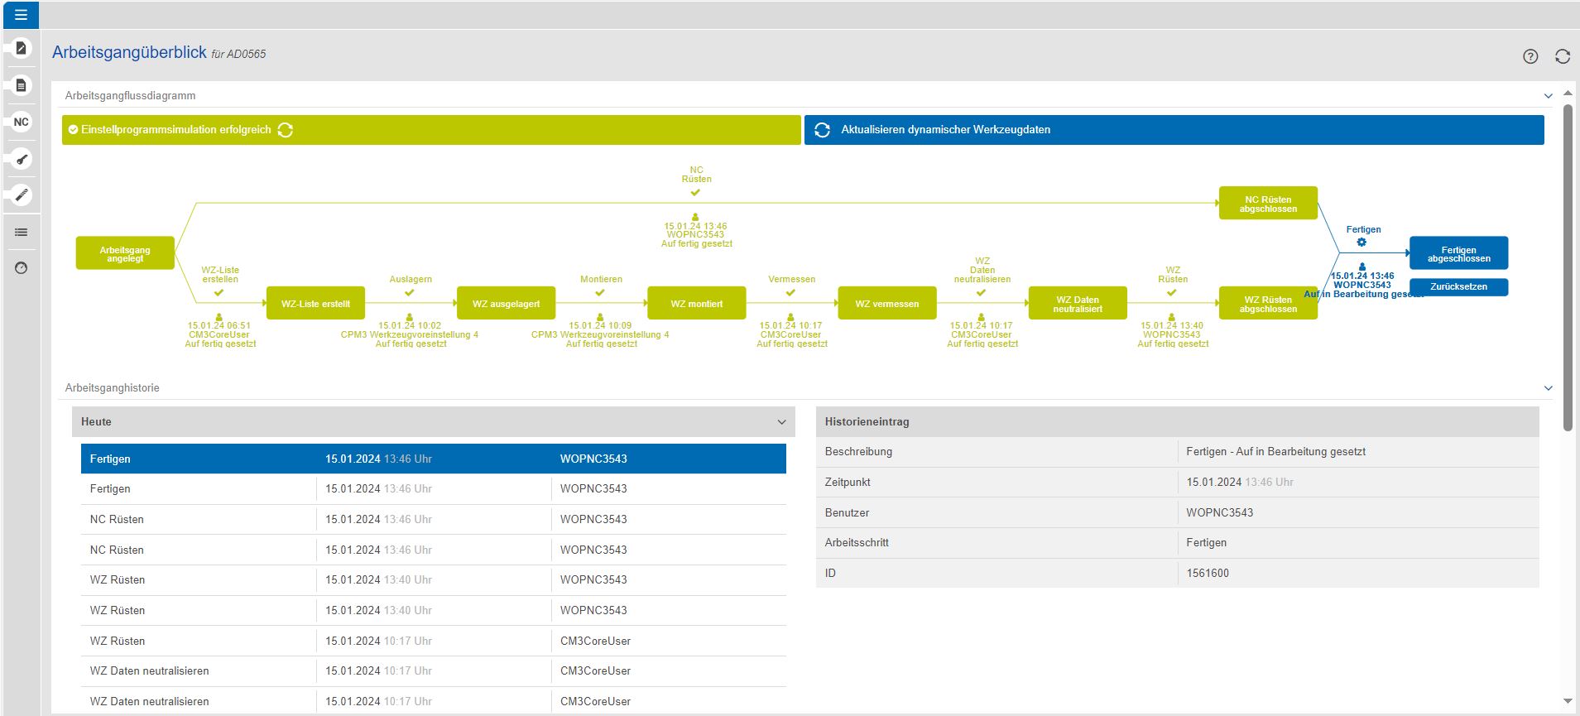Click the Fertigen gear icon in diagram
Image resolution: width=1580 pixels, height=716 pixels.
tap(1361, 243)
